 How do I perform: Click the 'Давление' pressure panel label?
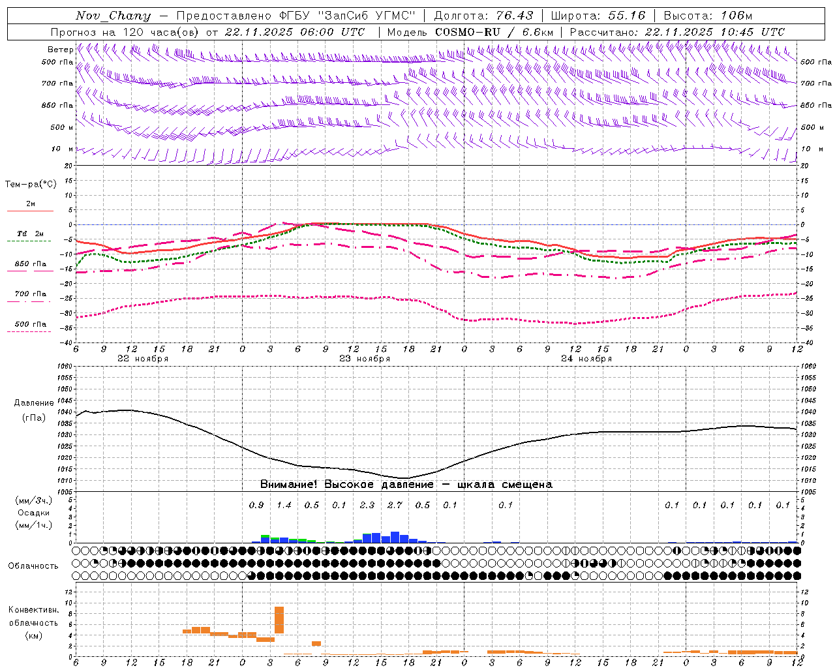click(x=33, y=403)
